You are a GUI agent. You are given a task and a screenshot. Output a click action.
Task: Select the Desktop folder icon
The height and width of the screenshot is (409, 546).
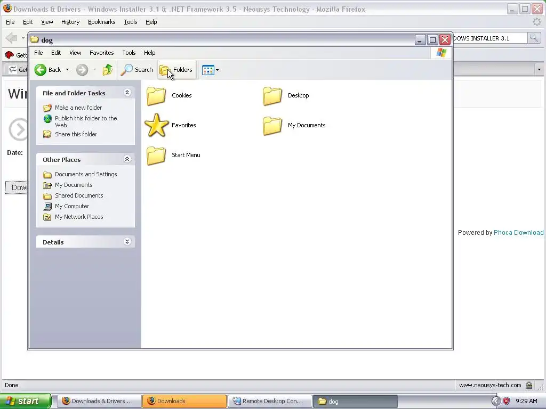[x=272, y=96]
